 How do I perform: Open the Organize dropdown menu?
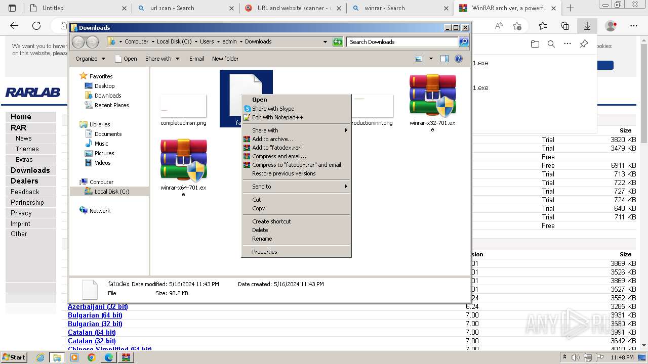90,59
